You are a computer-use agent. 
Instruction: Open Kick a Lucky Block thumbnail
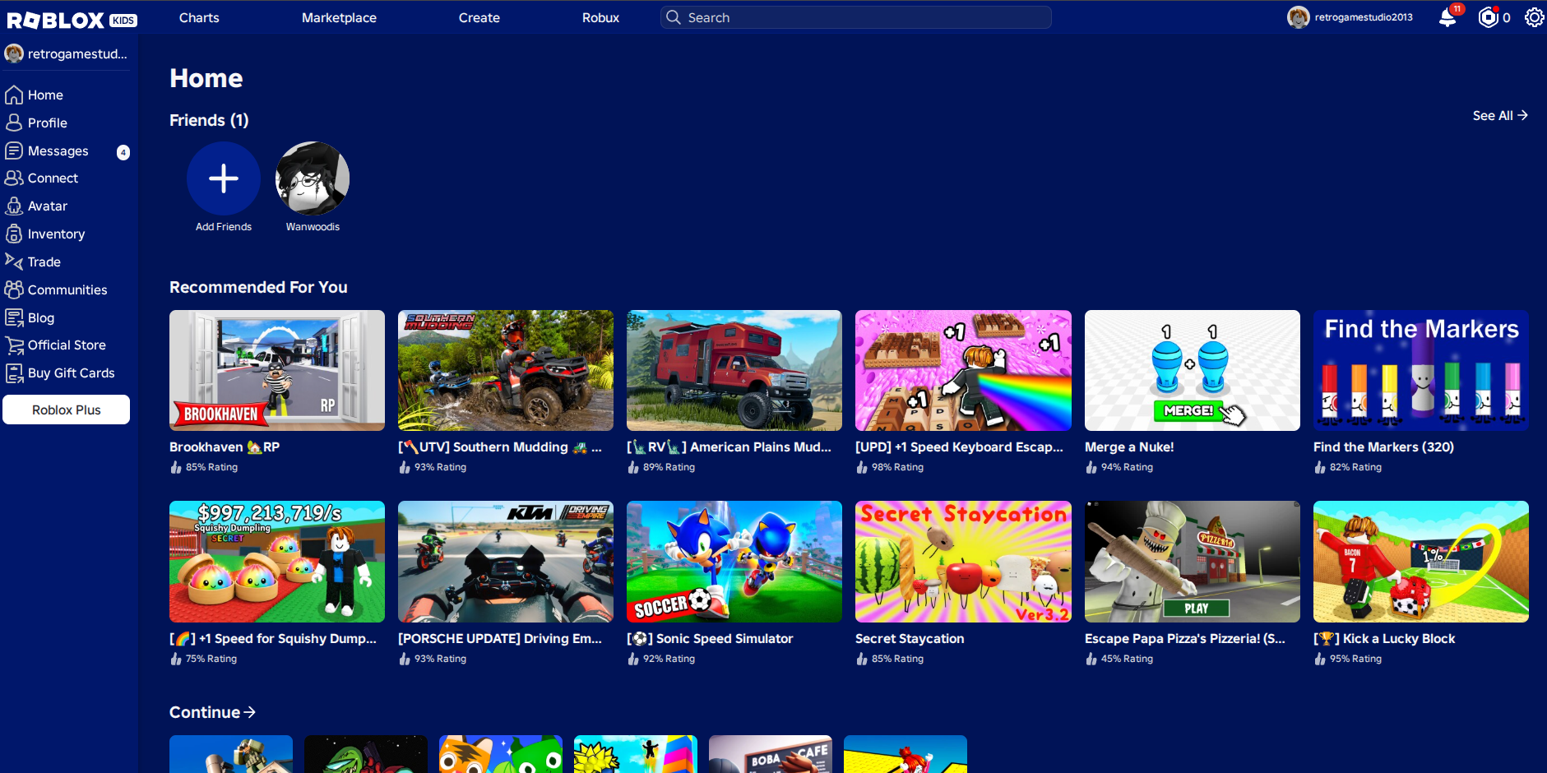(x=1421, y=562)
